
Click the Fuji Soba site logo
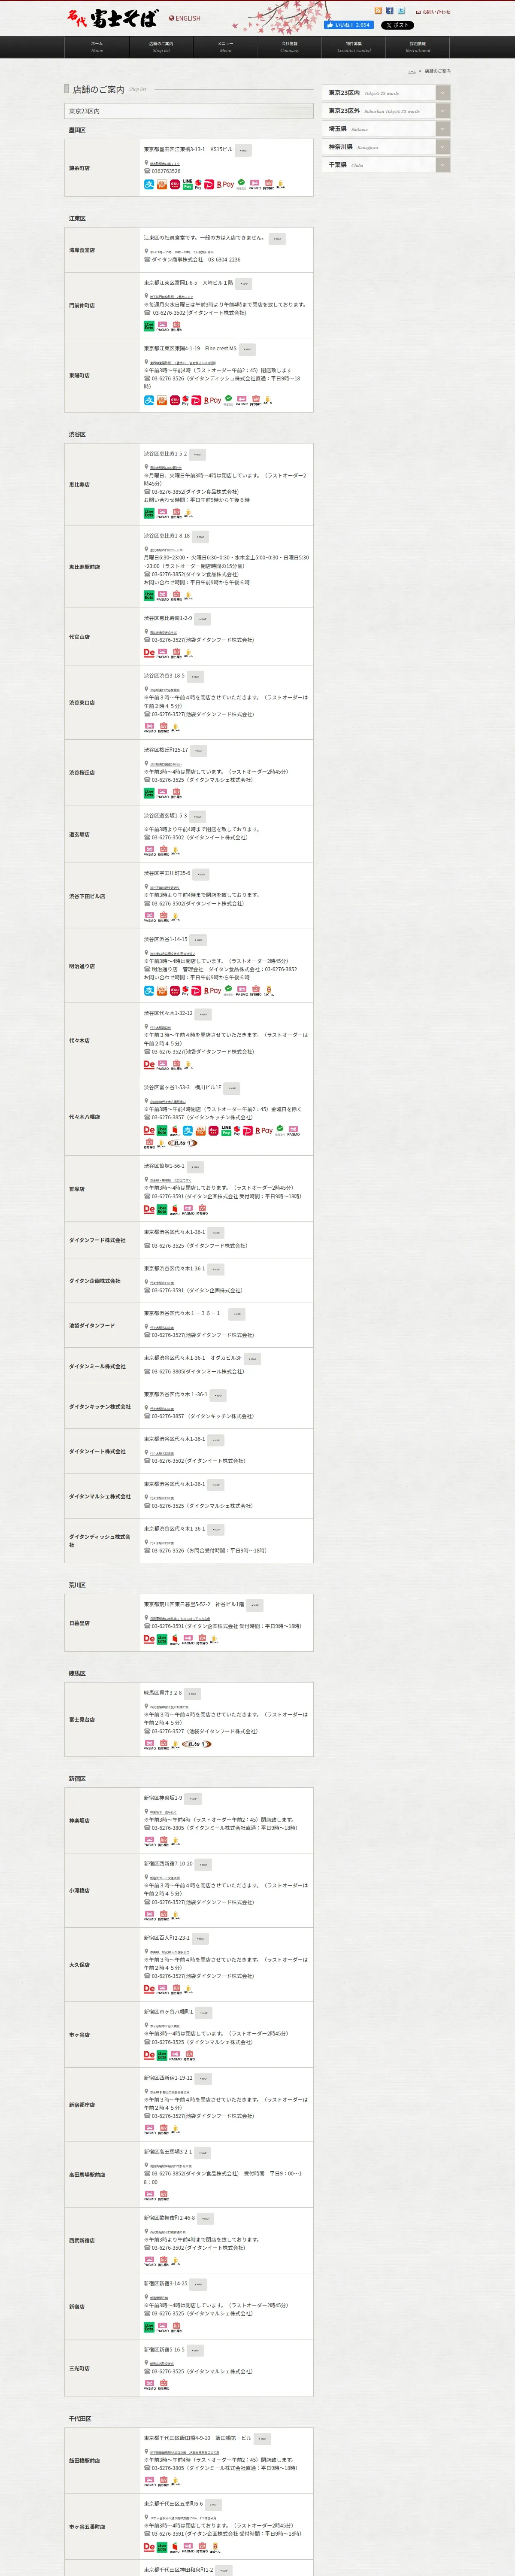coord(113,18)
